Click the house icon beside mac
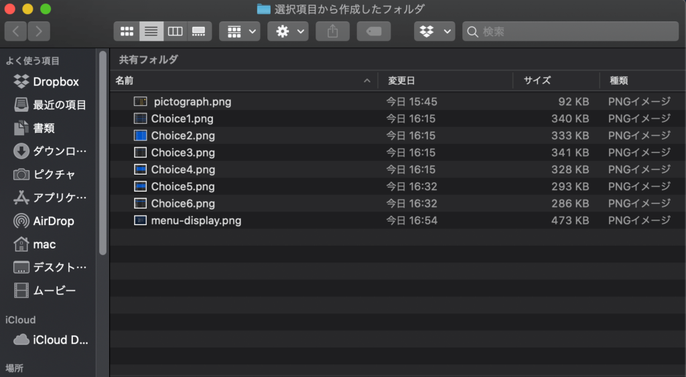This screenshot has width=686, height=377. click(21, 244)
